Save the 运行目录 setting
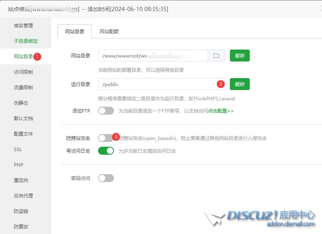 (x=239, y=84)
